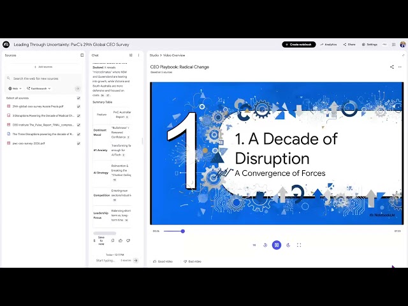Click the NotebookLM logo icon

6,45
